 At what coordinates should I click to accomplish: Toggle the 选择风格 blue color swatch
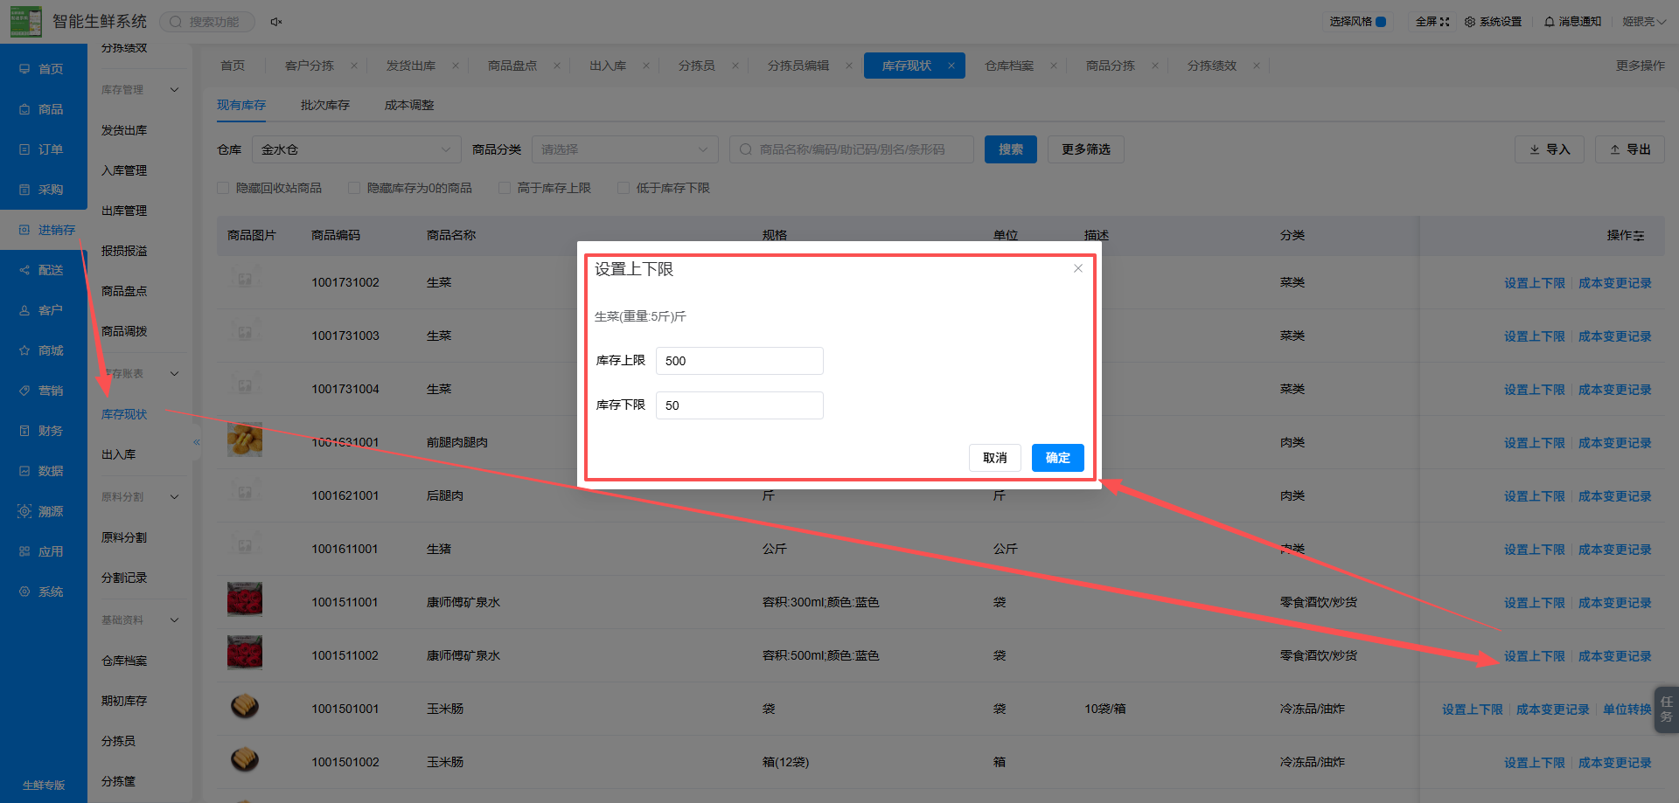pyautogui.click(x=1381, y=22)
